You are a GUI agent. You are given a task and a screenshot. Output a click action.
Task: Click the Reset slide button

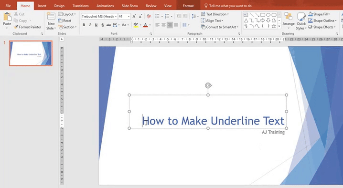pyautogui.click(x=65, y=21)
